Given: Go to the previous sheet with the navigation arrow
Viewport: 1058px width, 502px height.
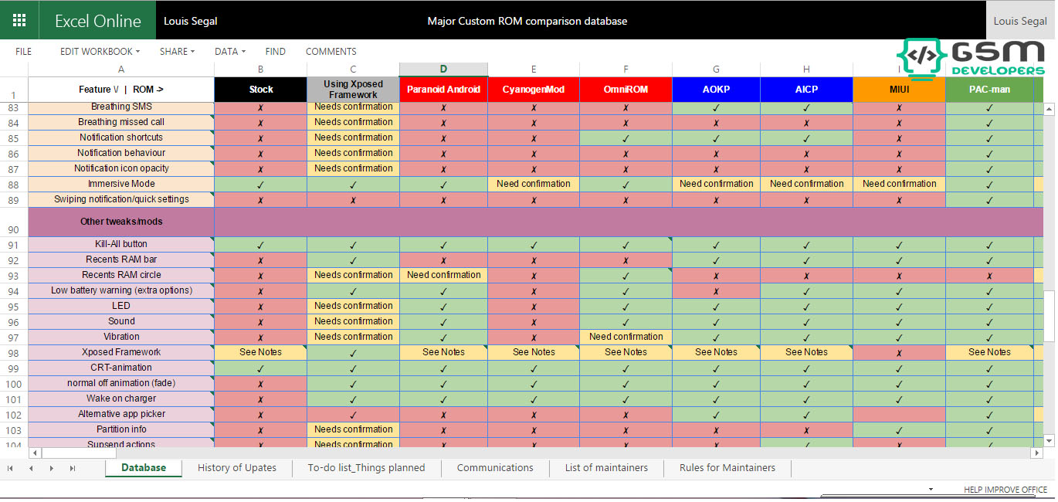Looking at the screenshot, I should click(31, 469).
